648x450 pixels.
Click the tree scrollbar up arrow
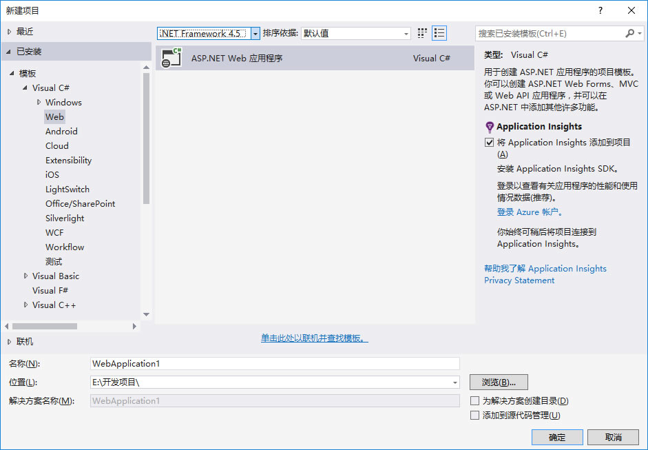point(146,67)
